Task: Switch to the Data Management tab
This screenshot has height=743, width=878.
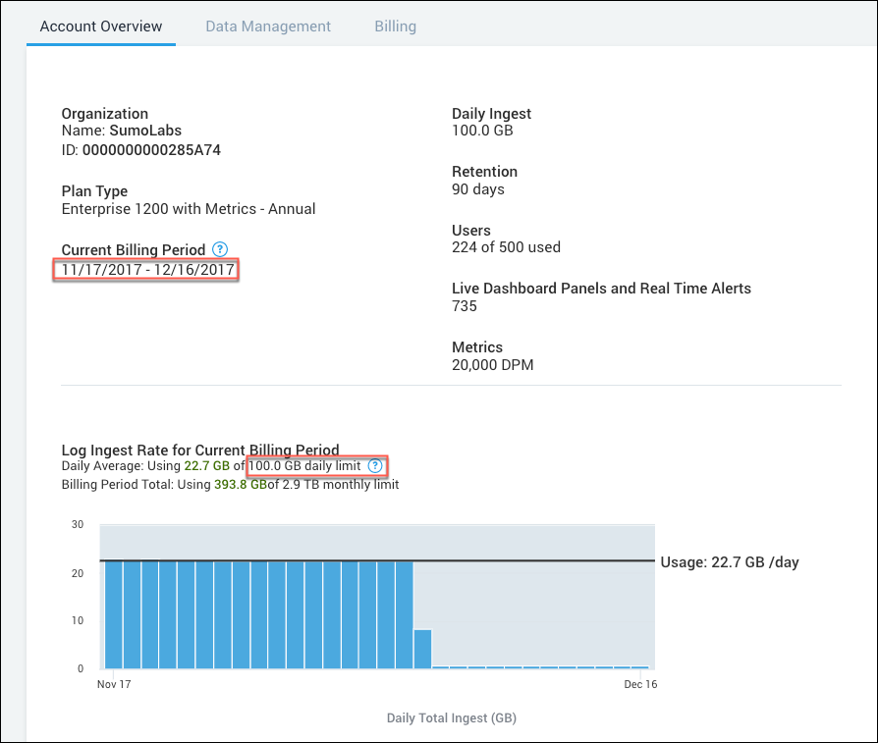Action: pos(267,26)
